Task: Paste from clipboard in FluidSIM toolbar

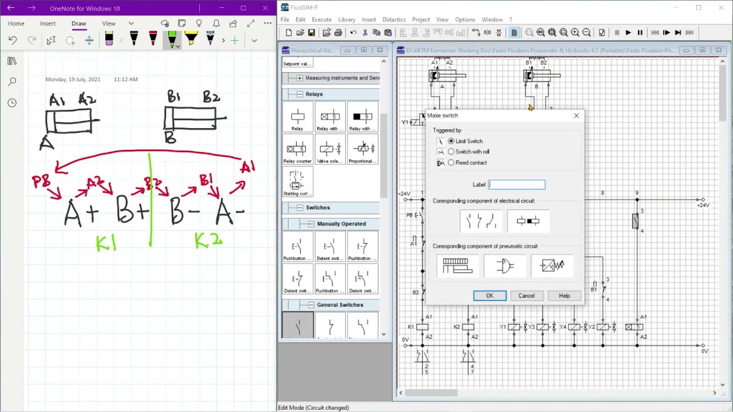Action: pyautogui.click(x=388, y=33)
